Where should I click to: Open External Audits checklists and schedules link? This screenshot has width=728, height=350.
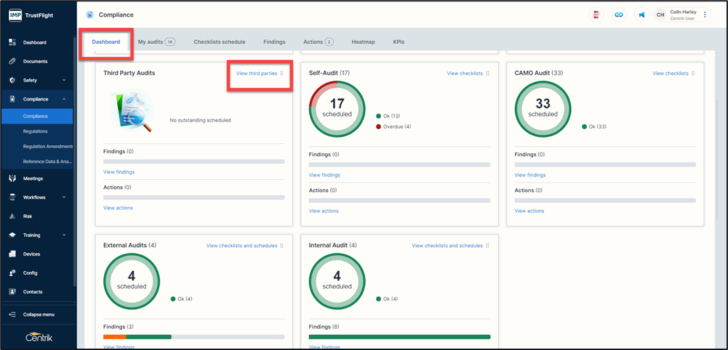click(x=242, y=245)
